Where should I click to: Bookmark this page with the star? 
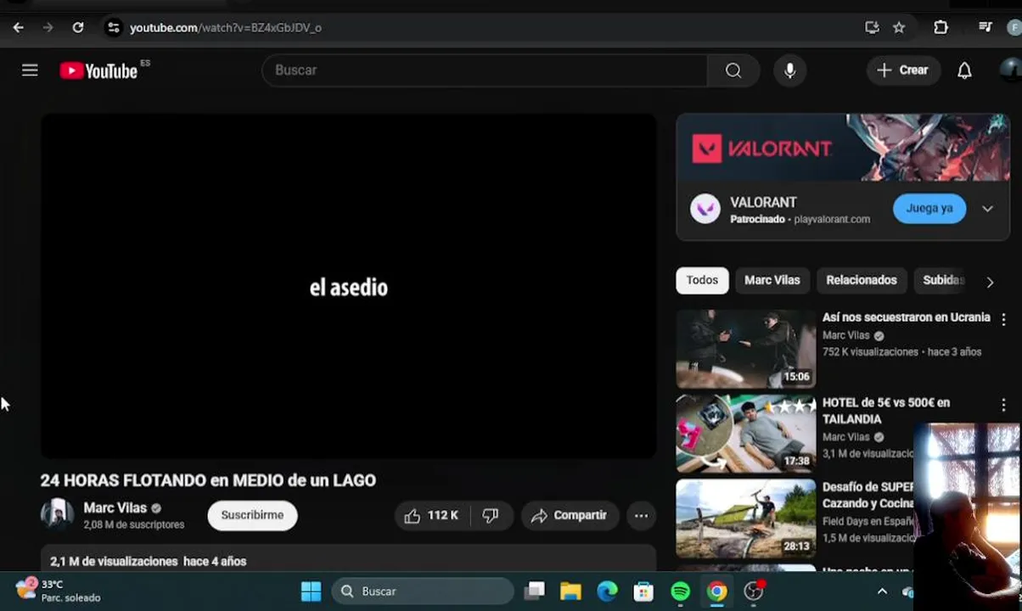point(899,27)
